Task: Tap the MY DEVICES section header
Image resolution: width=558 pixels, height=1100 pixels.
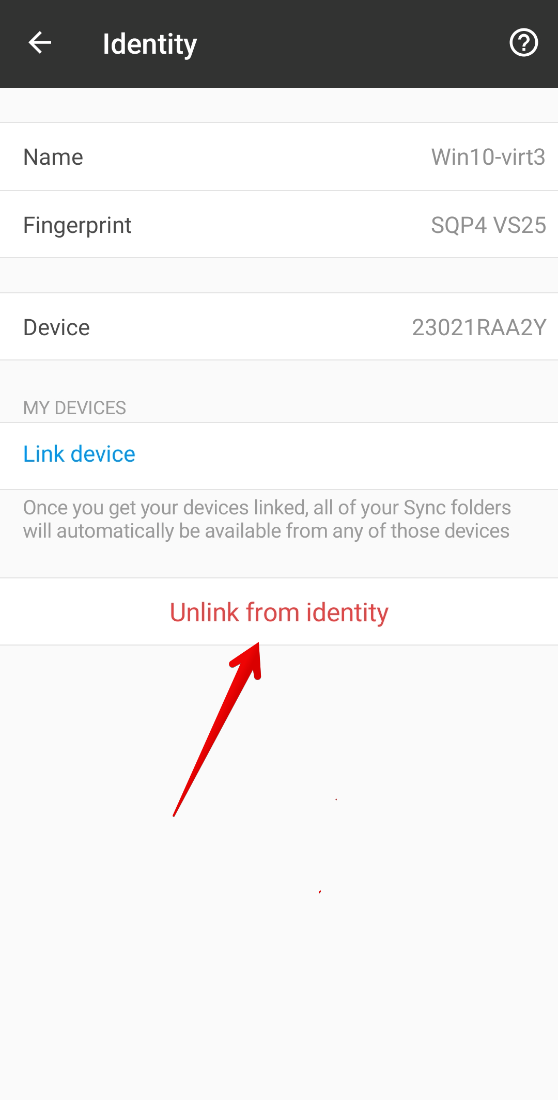Action: [x=74, y=408]
